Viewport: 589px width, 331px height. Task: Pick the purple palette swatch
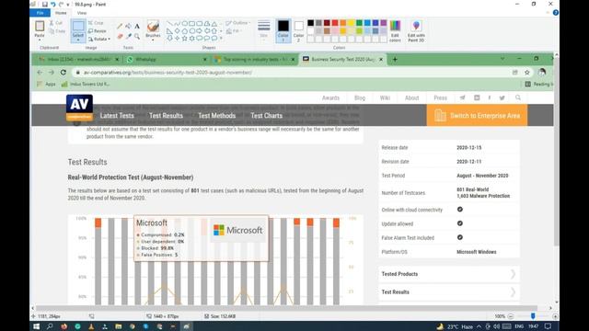click(x=384, y=23)
